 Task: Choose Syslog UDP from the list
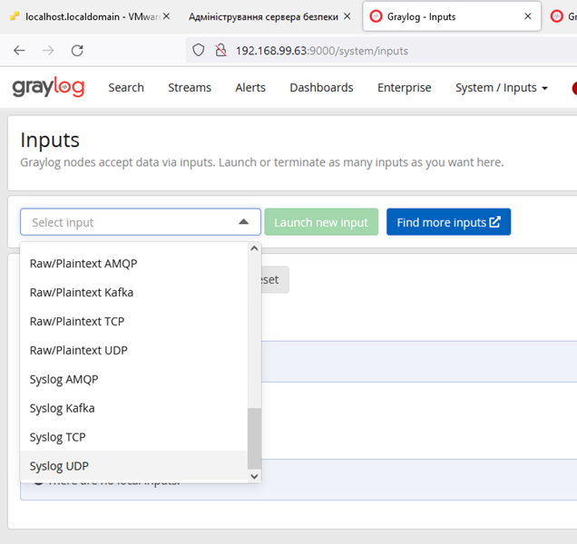pos(59,466)
